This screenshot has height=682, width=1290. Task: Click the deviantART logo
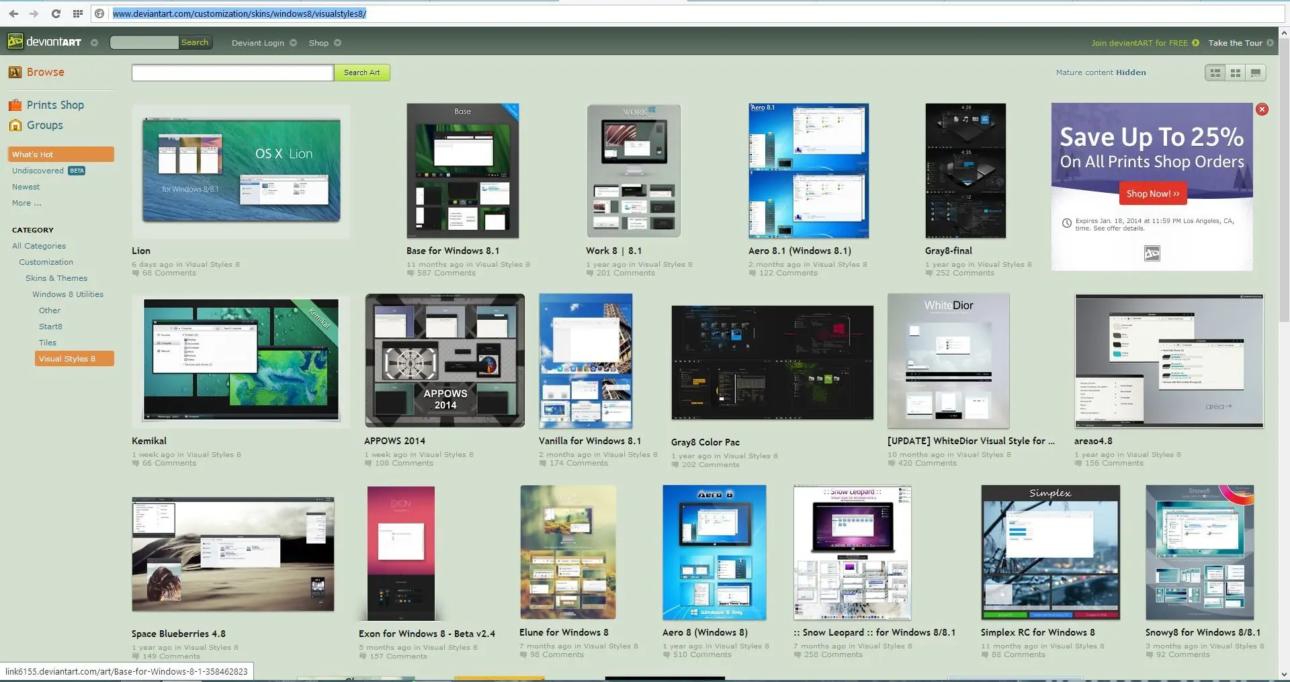click(x=44, y=42)
